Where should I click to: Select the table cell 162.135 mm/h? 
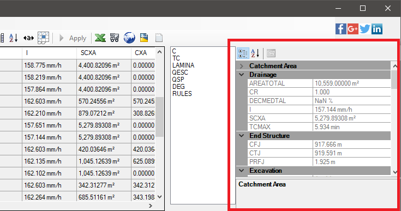[x=49, y=161]
